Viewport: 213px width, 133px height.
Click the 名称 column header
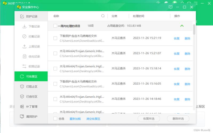click(56, 16)
